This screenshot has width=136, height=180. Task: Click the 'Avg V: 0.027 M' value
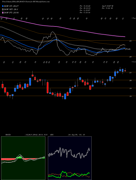pos(107,6)
